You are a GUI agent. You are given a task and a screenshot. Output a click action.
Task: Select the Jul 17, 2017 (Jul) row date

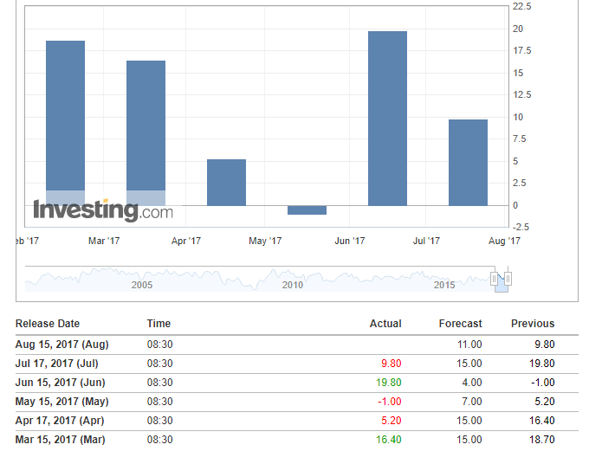click(56, 364)
